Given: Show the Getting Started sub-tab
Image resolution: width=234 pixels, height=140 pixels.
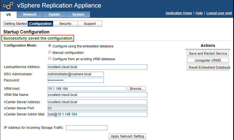Looking at the screenshot, I should [x=16, y=24].
